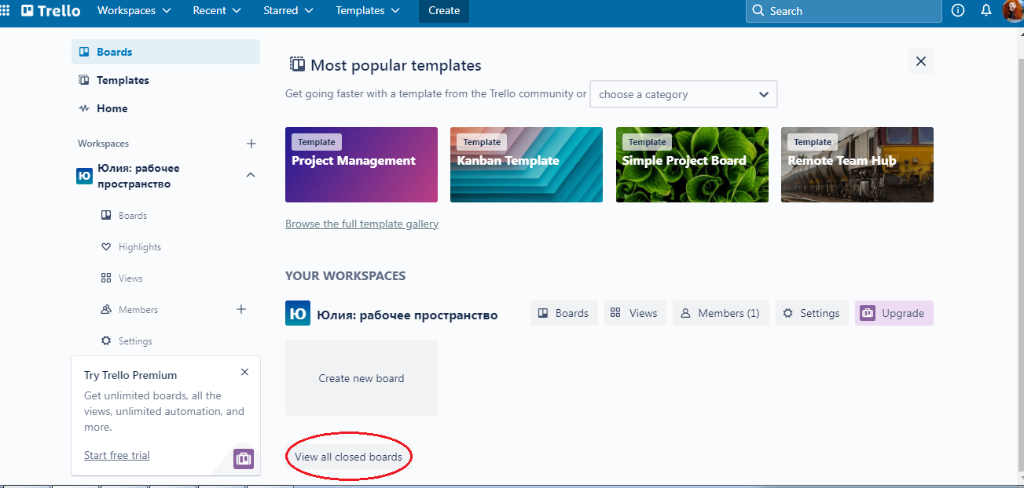Follow Browse the full template gallery link

click(x=362, y=224)
